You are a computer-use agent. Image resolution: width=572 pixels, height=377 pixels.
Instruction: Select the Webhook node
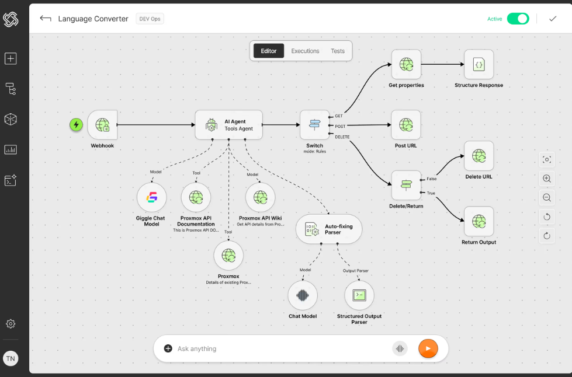pos(102,125)
